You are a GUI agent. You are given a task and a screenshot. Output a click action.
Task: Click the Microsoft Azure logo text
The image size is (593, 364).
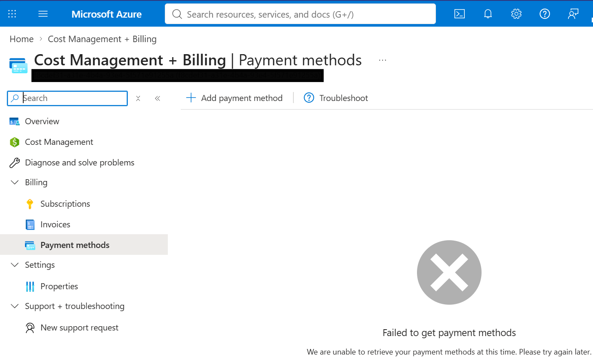tap(107, 14)
